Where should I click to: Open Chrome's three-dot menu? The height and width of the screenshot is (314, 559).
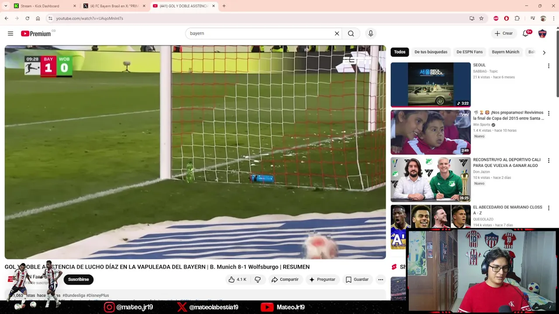coord(554,18)
